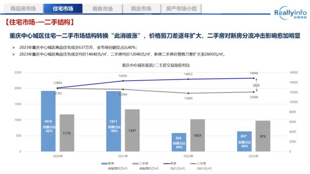The width and height of the screenshot is (310, 174).
Task: Click the 14848 data point on the line
Action: coord(254,78)
